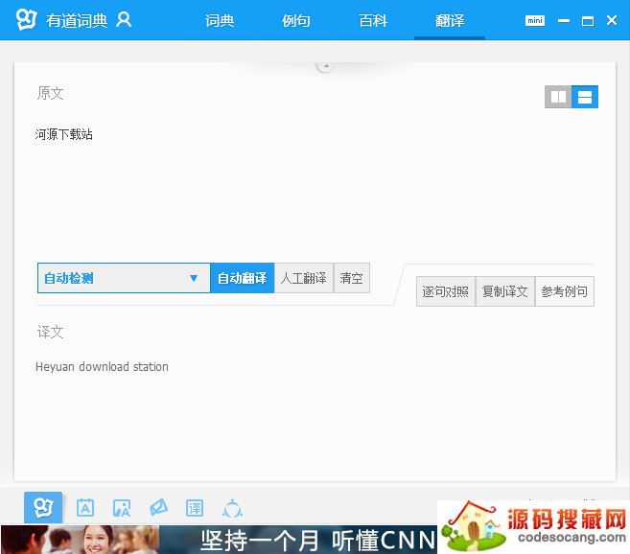Open the 自动检测 language dropdown
The image size is (630, 554).
[123, 278]
